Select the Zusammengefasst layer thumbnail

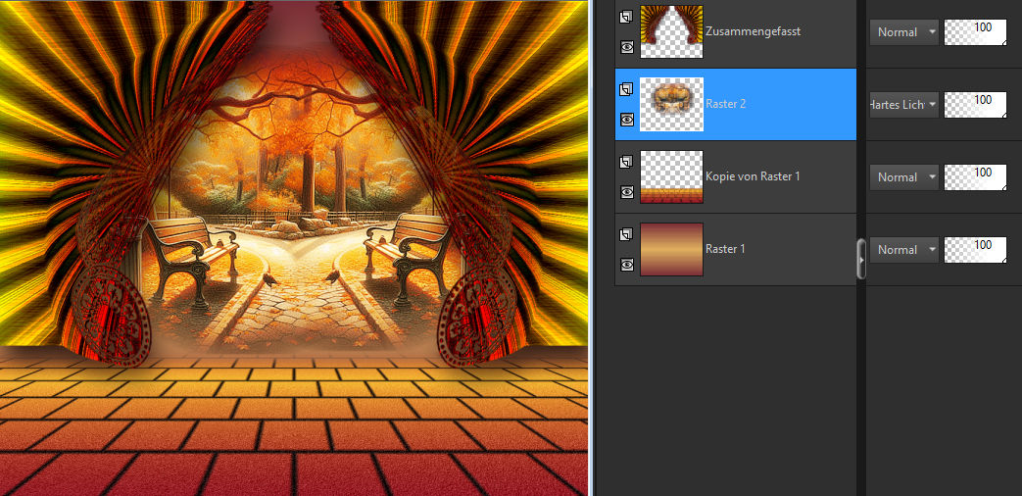pyautogui.click(x=671, y=31)
